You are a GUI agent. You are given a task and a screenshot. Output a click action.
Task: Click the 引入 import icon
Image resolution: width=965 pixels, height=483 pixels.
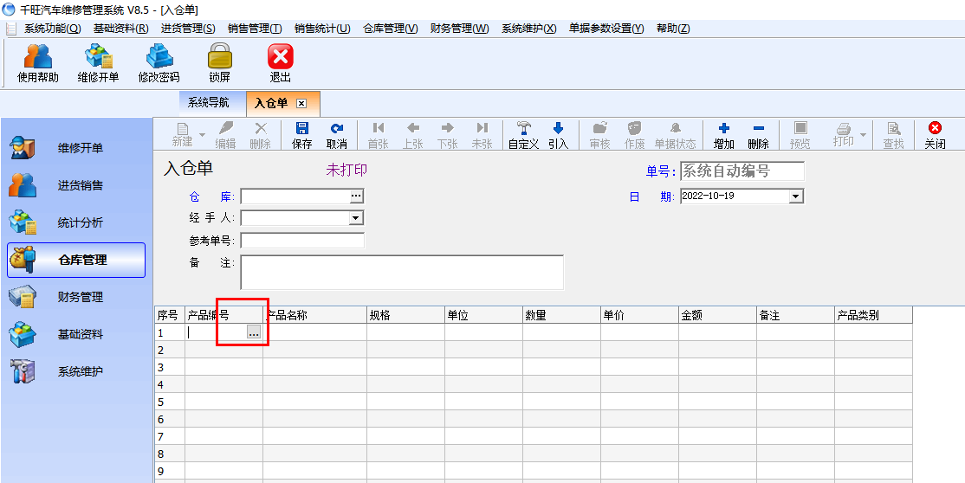pos(558,135)
